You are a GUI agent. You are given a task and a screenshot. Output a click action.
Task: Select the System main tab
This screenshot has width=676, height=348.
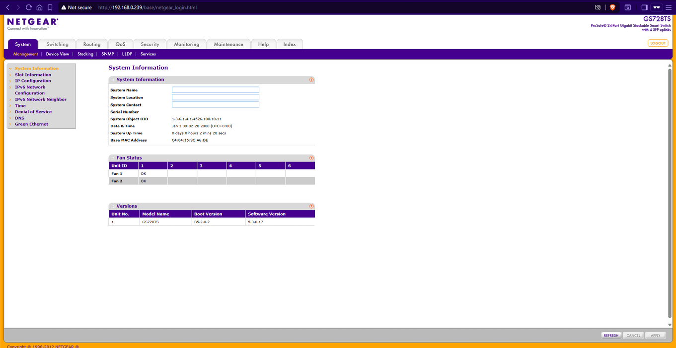[23, 44]
